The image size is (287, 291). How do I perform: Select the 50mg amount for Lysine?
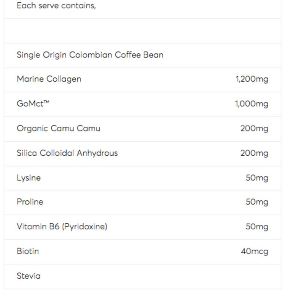click(257, 178)
